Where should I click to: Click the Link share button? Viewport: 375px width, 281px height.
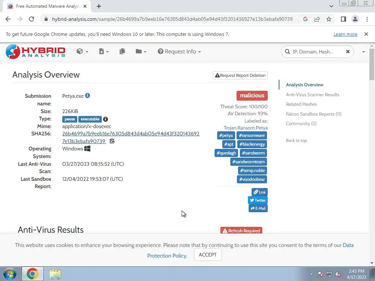coord(260,192)
